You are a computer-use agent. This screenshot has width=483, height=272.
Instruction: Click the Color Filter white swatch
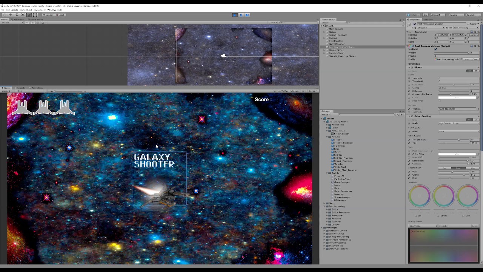click(x=457, y=154)
